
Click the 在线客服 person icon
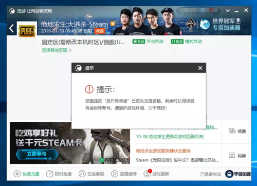pyautogui.click(x=82, y=174)
